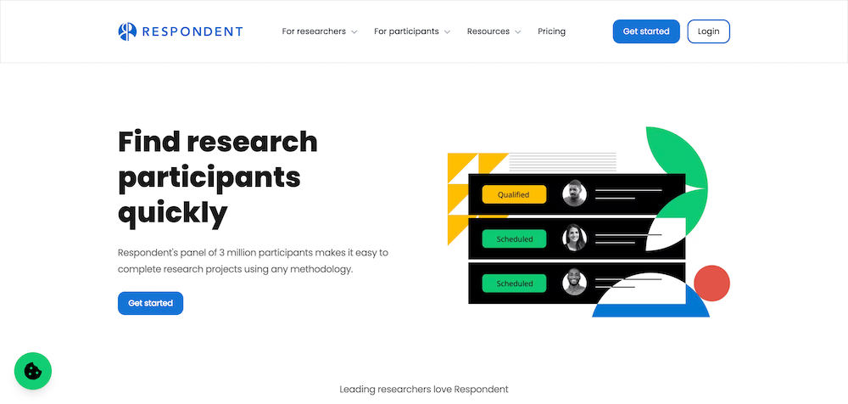
Task: Select the smiling man's avatar in bottom row
Action: (x=574, y=283)
